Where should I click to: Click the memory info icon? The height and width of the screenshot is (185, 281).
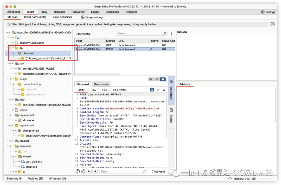click(230, 179)
